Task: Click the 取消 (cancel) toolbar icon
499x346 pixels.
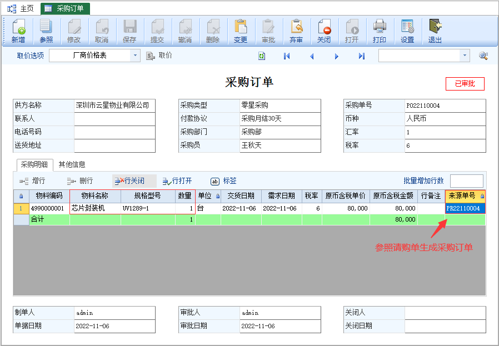Action: [102, 31]
